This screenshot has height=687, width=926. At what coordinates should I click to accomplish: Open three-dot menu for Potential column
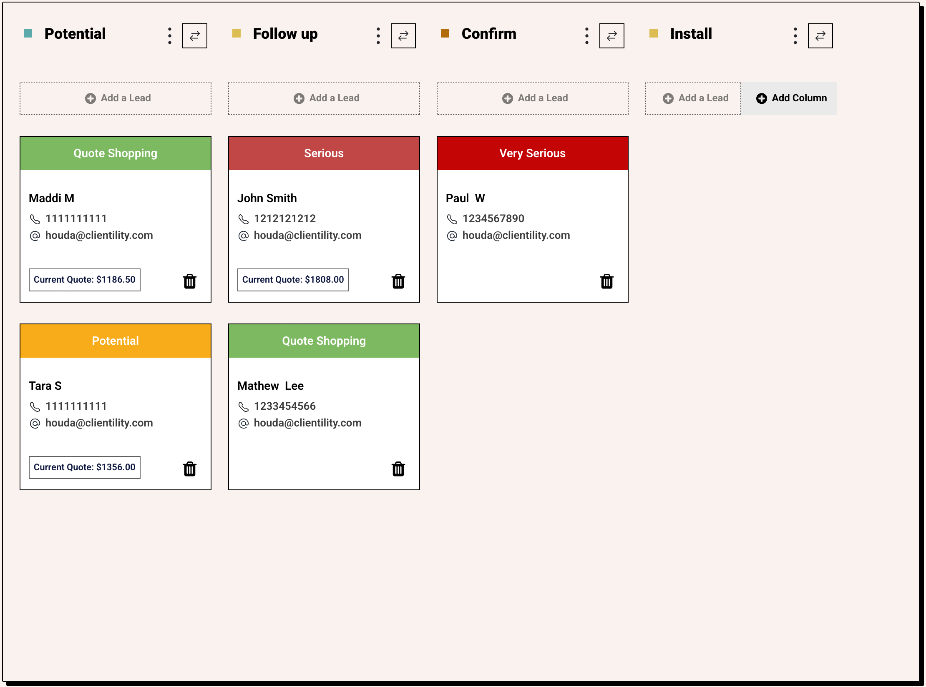click(170, 36)
